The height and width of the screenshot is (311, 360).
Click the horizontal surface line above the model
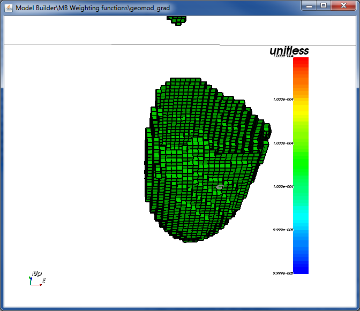pyautogui.click(x=180, y=45)
